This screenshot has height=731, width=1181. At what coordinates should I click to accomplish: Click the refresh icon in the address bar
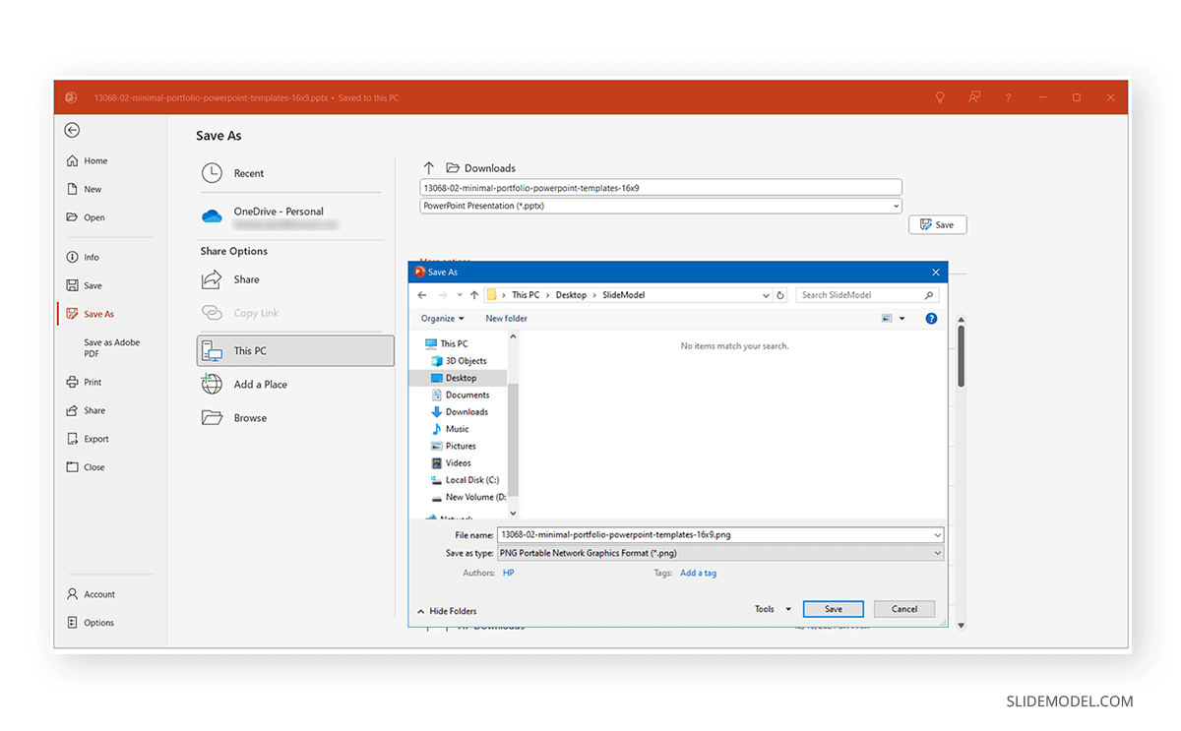780,294
